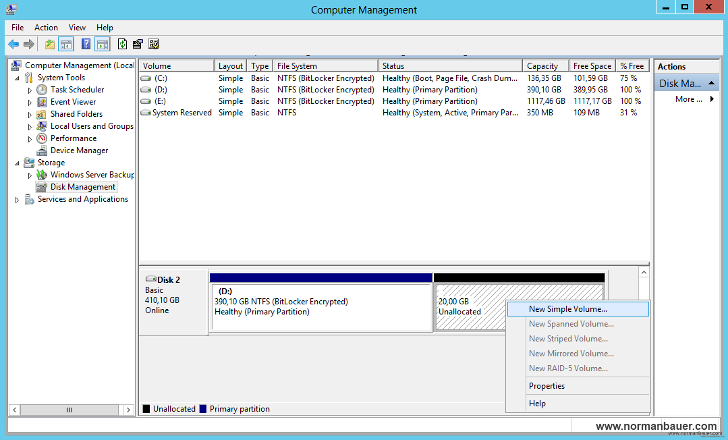Sort volumes by Free Space column header

click(x=592, y=66)
